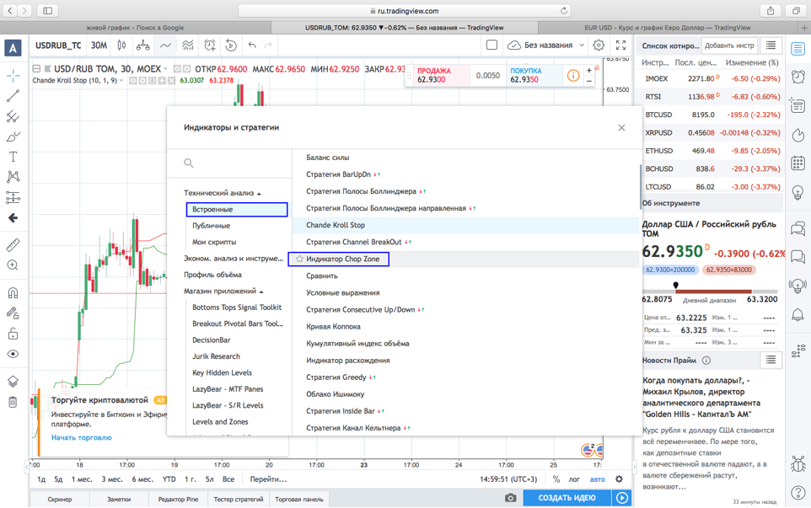Image resolution: width=811 pixels, height=508 pixels.
Task: Select the Мои скрипты category
Action: click(214, 242)
